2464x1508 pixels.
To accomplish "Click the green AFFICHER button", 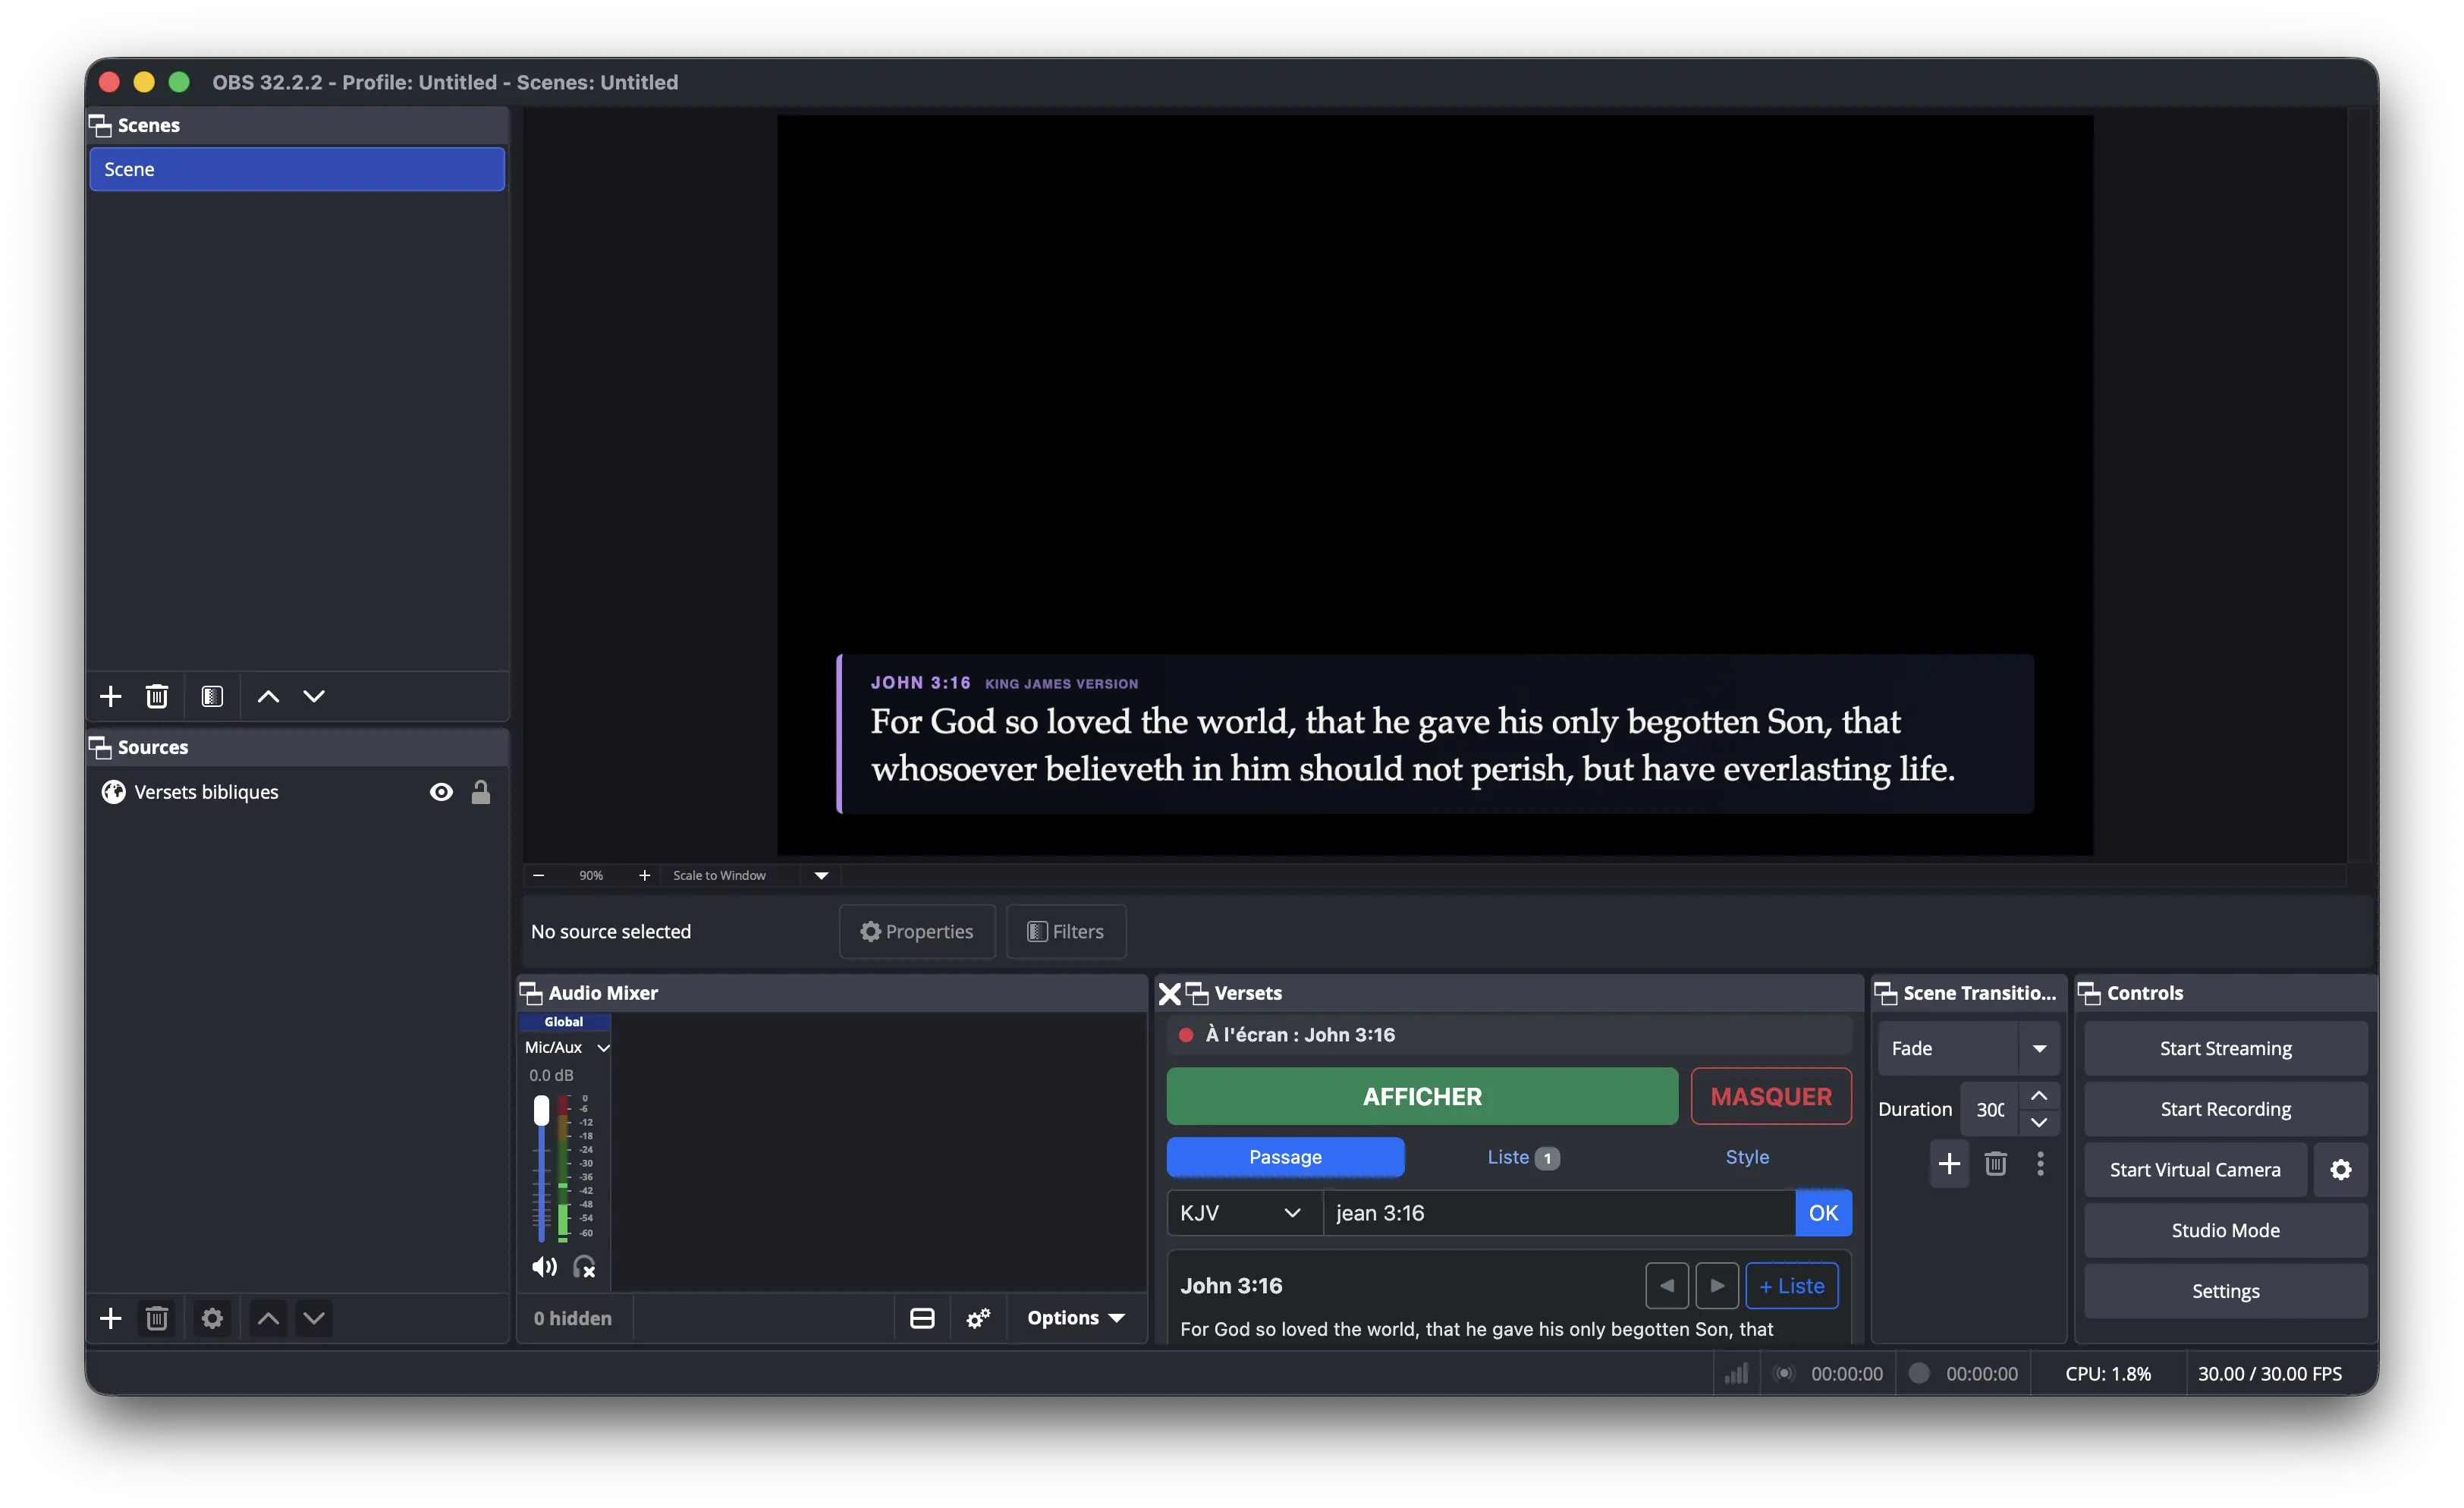I will pos(1422,1096).
